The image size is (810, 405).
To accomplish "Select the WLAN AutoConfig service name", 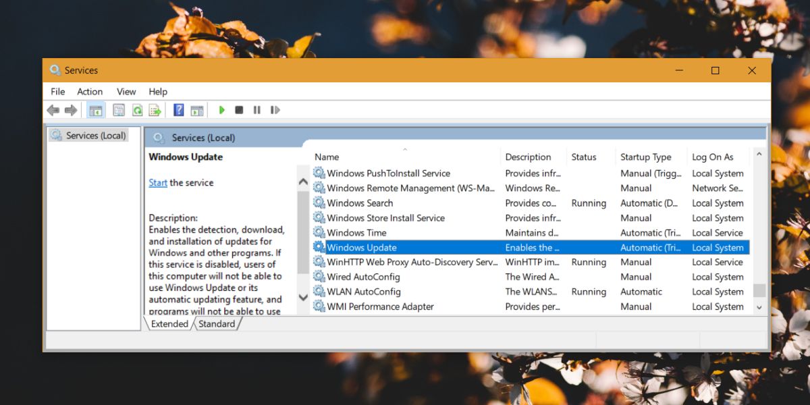I will pyautogui.click(x=364, y=292).
